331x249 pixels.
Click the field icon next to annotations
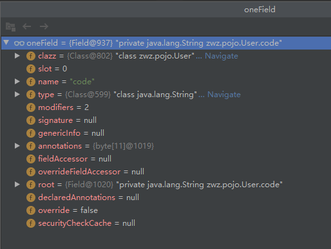pos(31,146)
